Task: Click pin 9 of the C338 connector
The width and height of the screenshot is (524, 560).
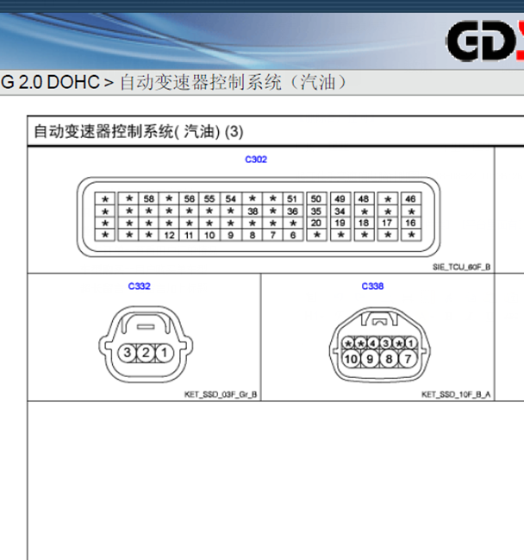Action: (x=370, y=359)
